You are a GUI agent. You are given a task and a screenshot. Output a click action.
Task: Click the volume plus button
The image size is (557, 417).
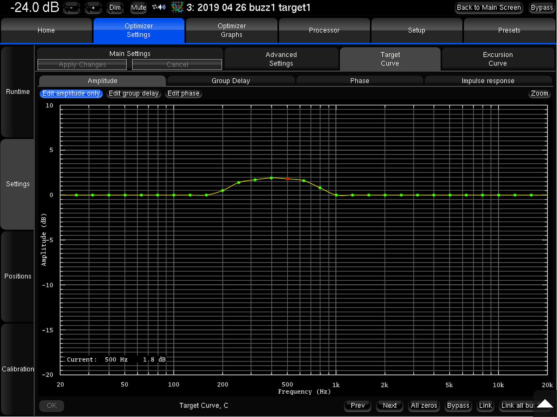(x=93, y=8)
